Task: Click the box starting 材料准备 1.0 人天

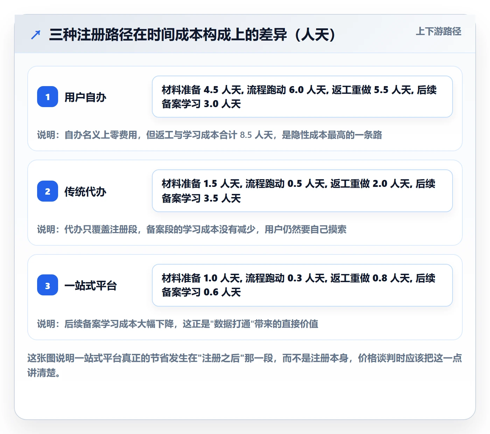Action: tap(302, 285)
